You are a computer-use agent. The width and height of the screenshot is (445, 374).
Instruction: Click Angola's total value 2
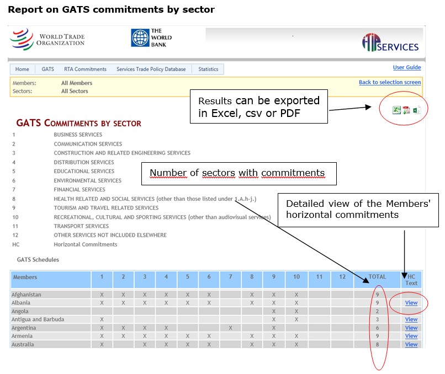[377, 311]
